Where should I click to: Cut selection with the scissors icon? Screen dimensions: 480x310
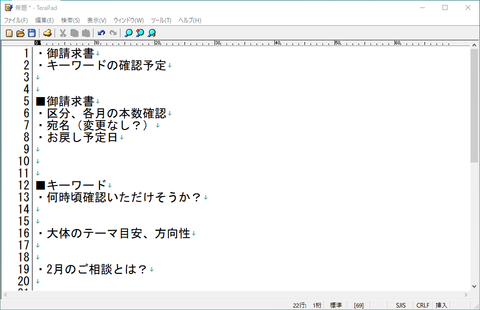pos(63,33)
